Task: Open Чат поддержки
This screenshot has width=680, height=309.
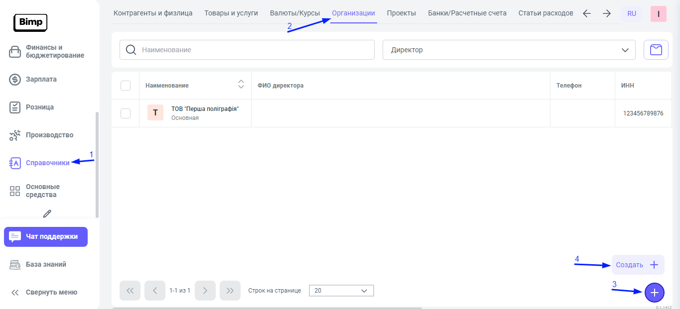Action: 46,237
